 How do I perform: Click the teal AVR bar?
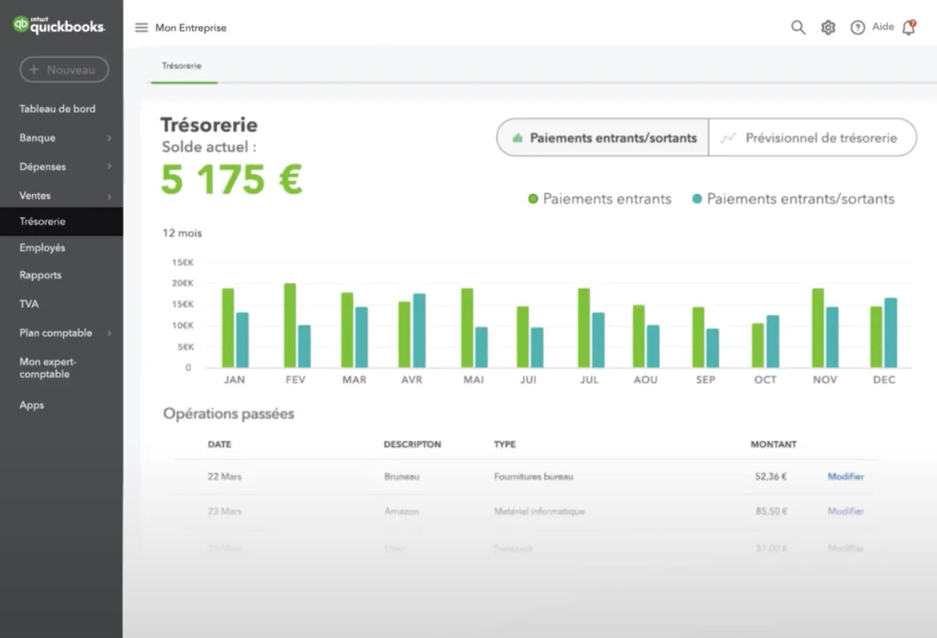(419, 331)
